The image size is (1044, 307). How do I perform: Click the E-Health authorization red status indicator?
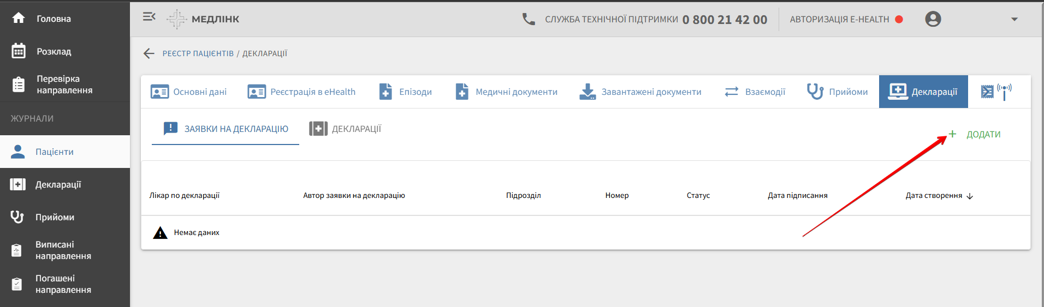tap(899, 20)
